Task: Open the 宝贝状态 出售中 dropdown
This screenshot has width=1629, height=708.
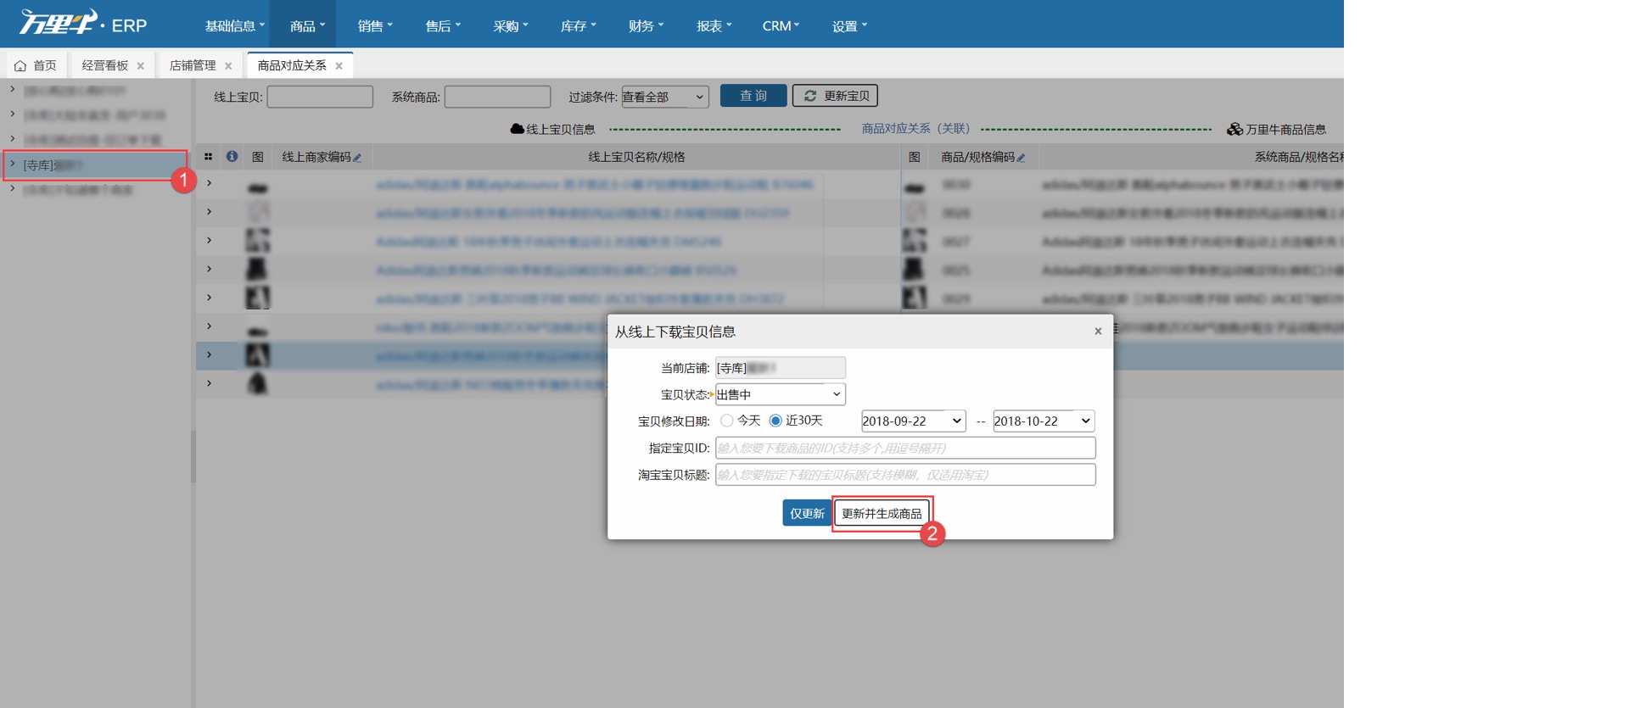Action: tap(780, 394)
